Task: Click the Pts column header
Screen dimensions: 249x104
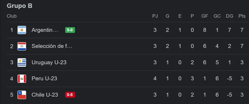Action: (242, 16)
